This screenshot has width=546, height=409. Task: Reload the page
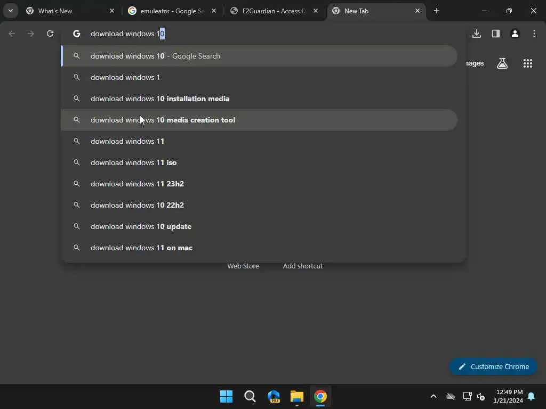[x=50, y=34]
